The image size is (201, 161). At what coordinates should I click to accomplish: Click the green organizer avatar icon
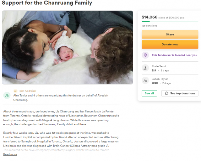click(x=7, y=96)
